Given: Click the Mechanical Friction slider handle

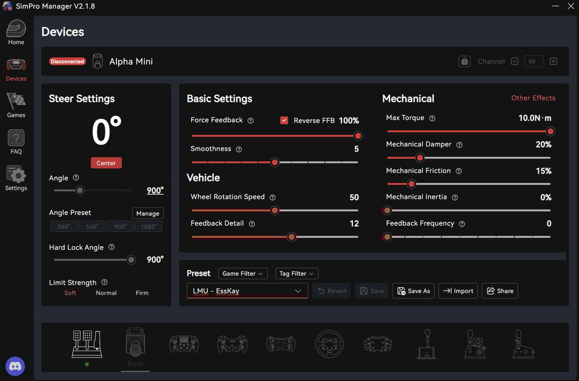Looking at the screenshot, I should tap(412, 184).
